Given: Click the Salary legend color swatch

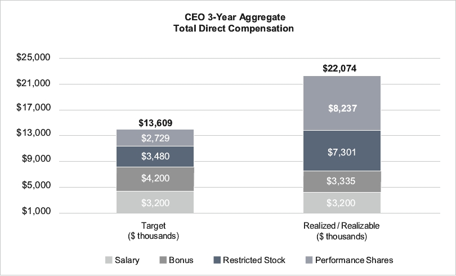Looking at the screenshot, I should tap(109, 260).
